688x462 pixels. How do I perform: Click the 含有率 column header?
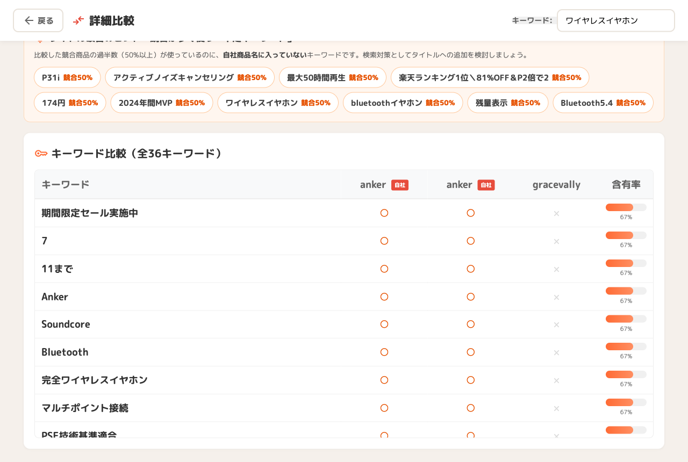point(626,184)
